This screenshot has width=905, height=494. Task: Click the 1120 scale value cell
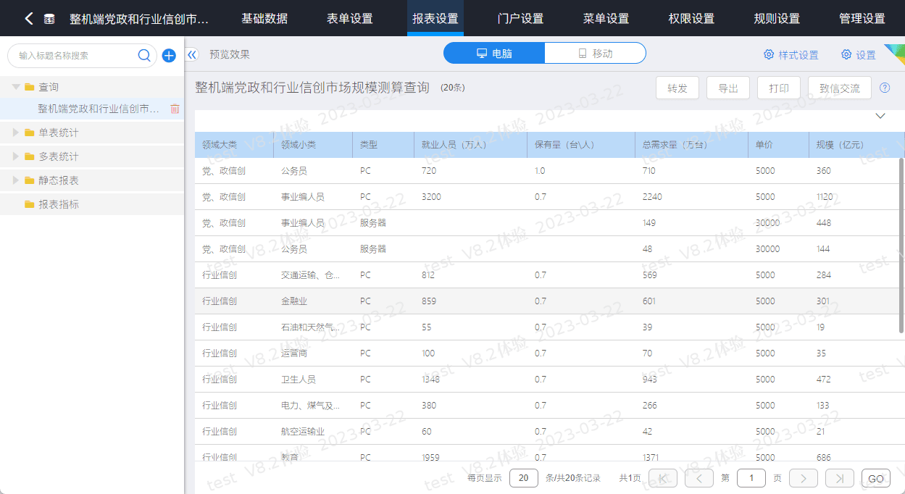825,197
